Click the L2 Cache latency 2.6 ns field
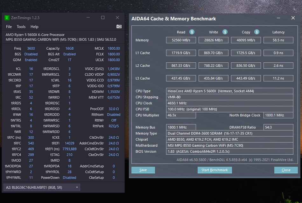This screenshot has height=203, width=302. coord(278,66)
